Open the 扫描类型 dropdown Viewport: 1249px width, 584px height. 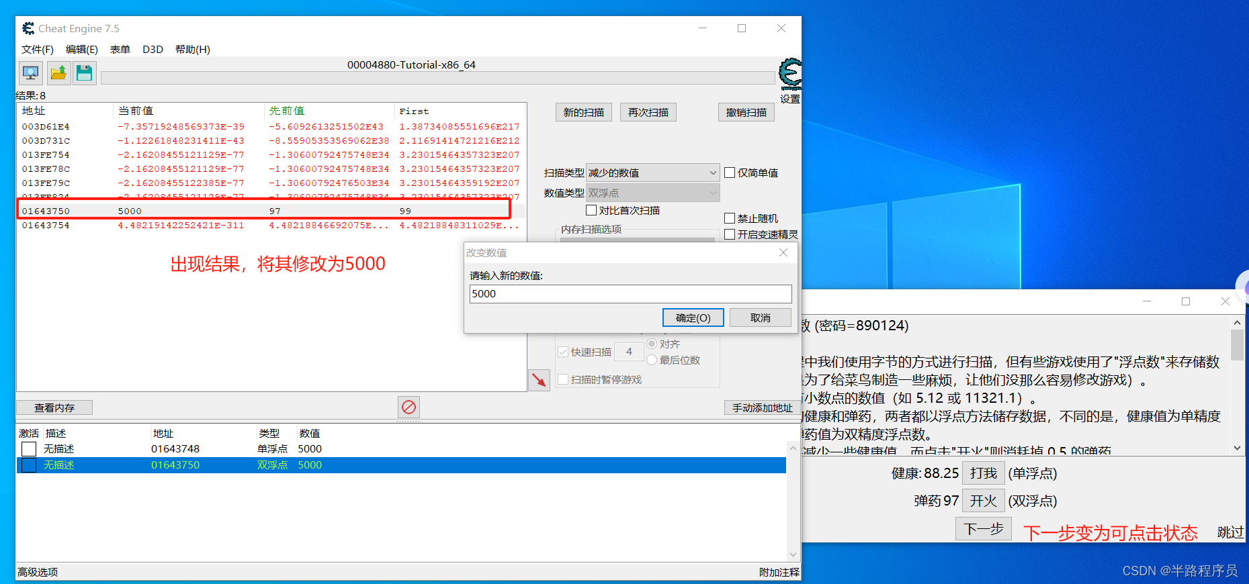pyautogui.click(x=652, y=173)
